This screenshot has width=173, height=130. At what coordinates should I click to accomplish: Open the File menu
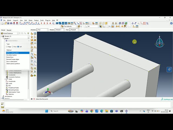pyautogui.click(x=4, y=20)
